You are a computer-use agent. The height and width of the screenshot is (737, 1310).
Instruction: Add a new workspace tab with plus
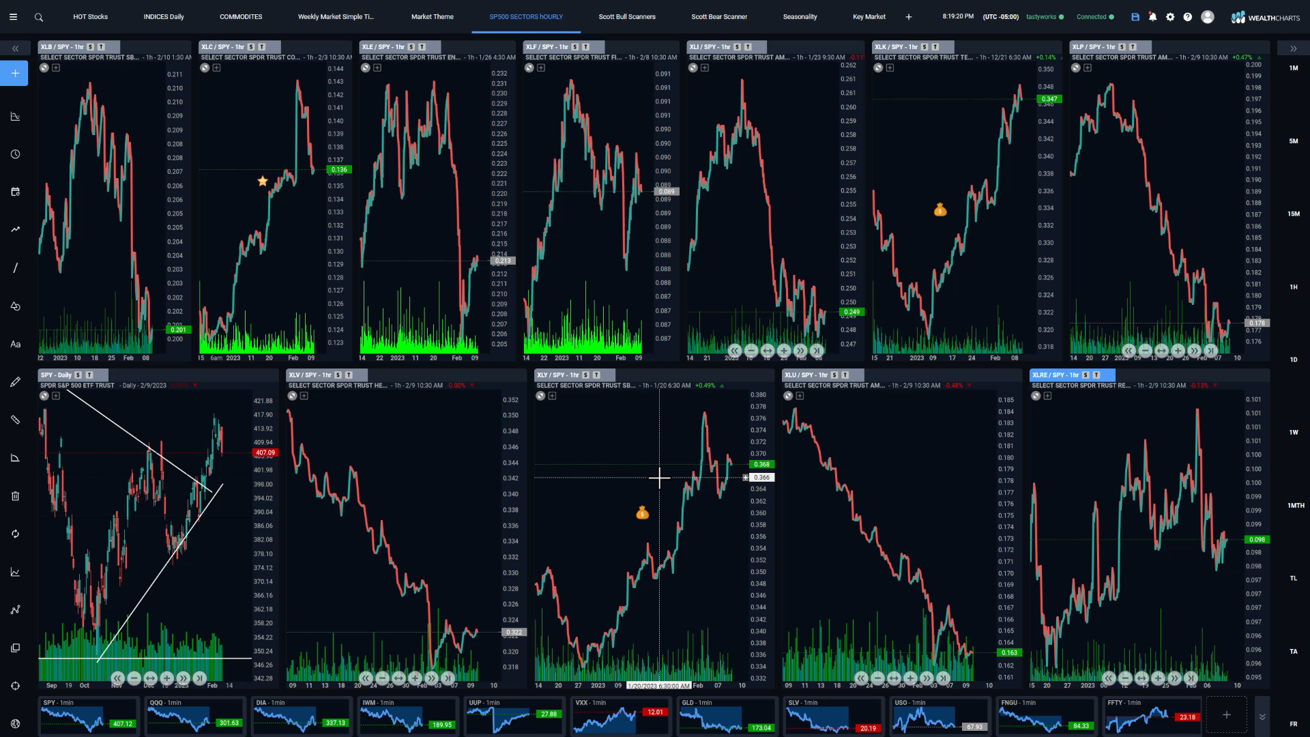[x=908, y=17]
